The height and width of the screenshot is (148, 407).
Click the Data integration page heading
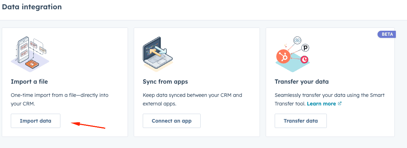coord(32,7)
